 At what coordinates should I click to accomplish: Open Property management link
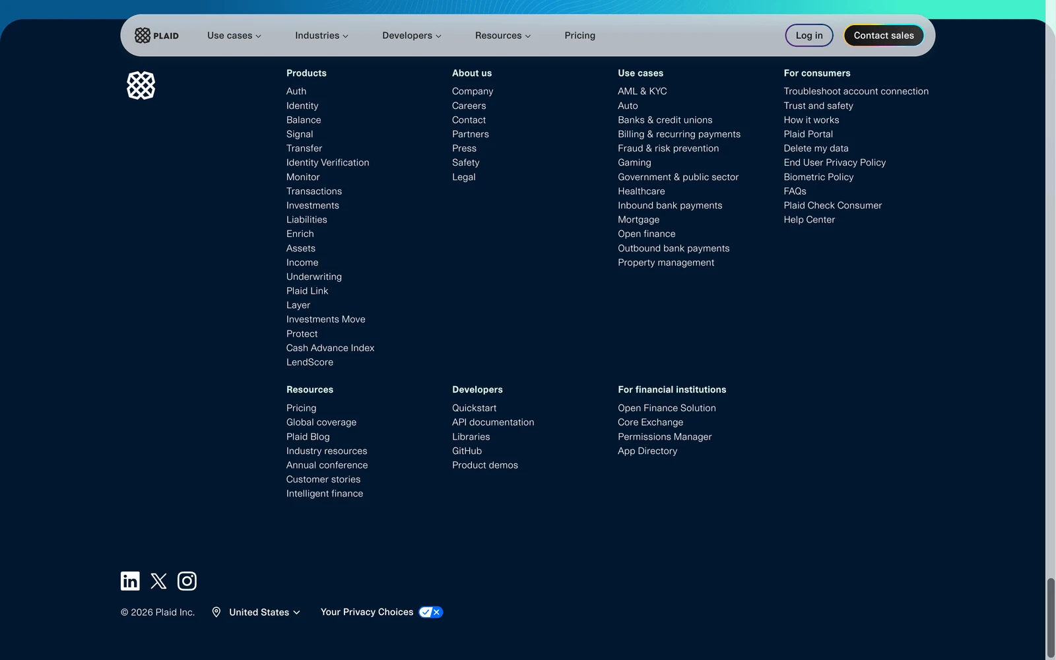pyautogui.click(x=666, y=263)
